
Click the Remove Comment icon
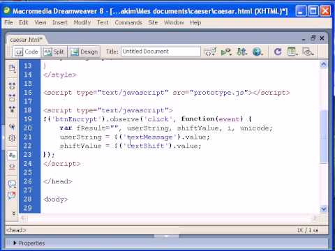click(12, 196)
